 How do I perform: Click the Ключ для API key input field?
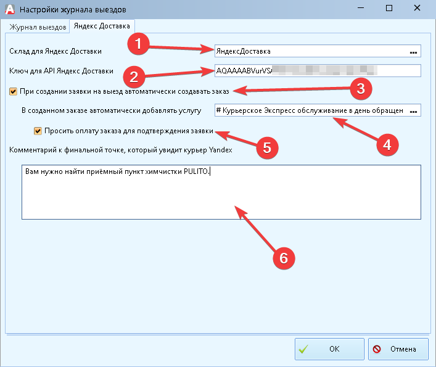tap(317, 71)
